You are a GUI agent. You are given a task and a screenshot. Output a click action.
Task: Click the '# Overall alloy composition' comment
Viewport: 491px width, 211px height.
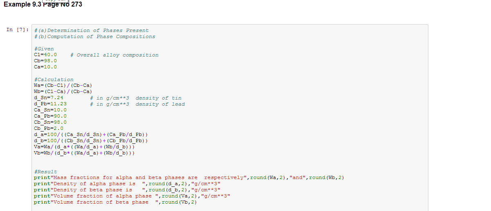point(114,55)
